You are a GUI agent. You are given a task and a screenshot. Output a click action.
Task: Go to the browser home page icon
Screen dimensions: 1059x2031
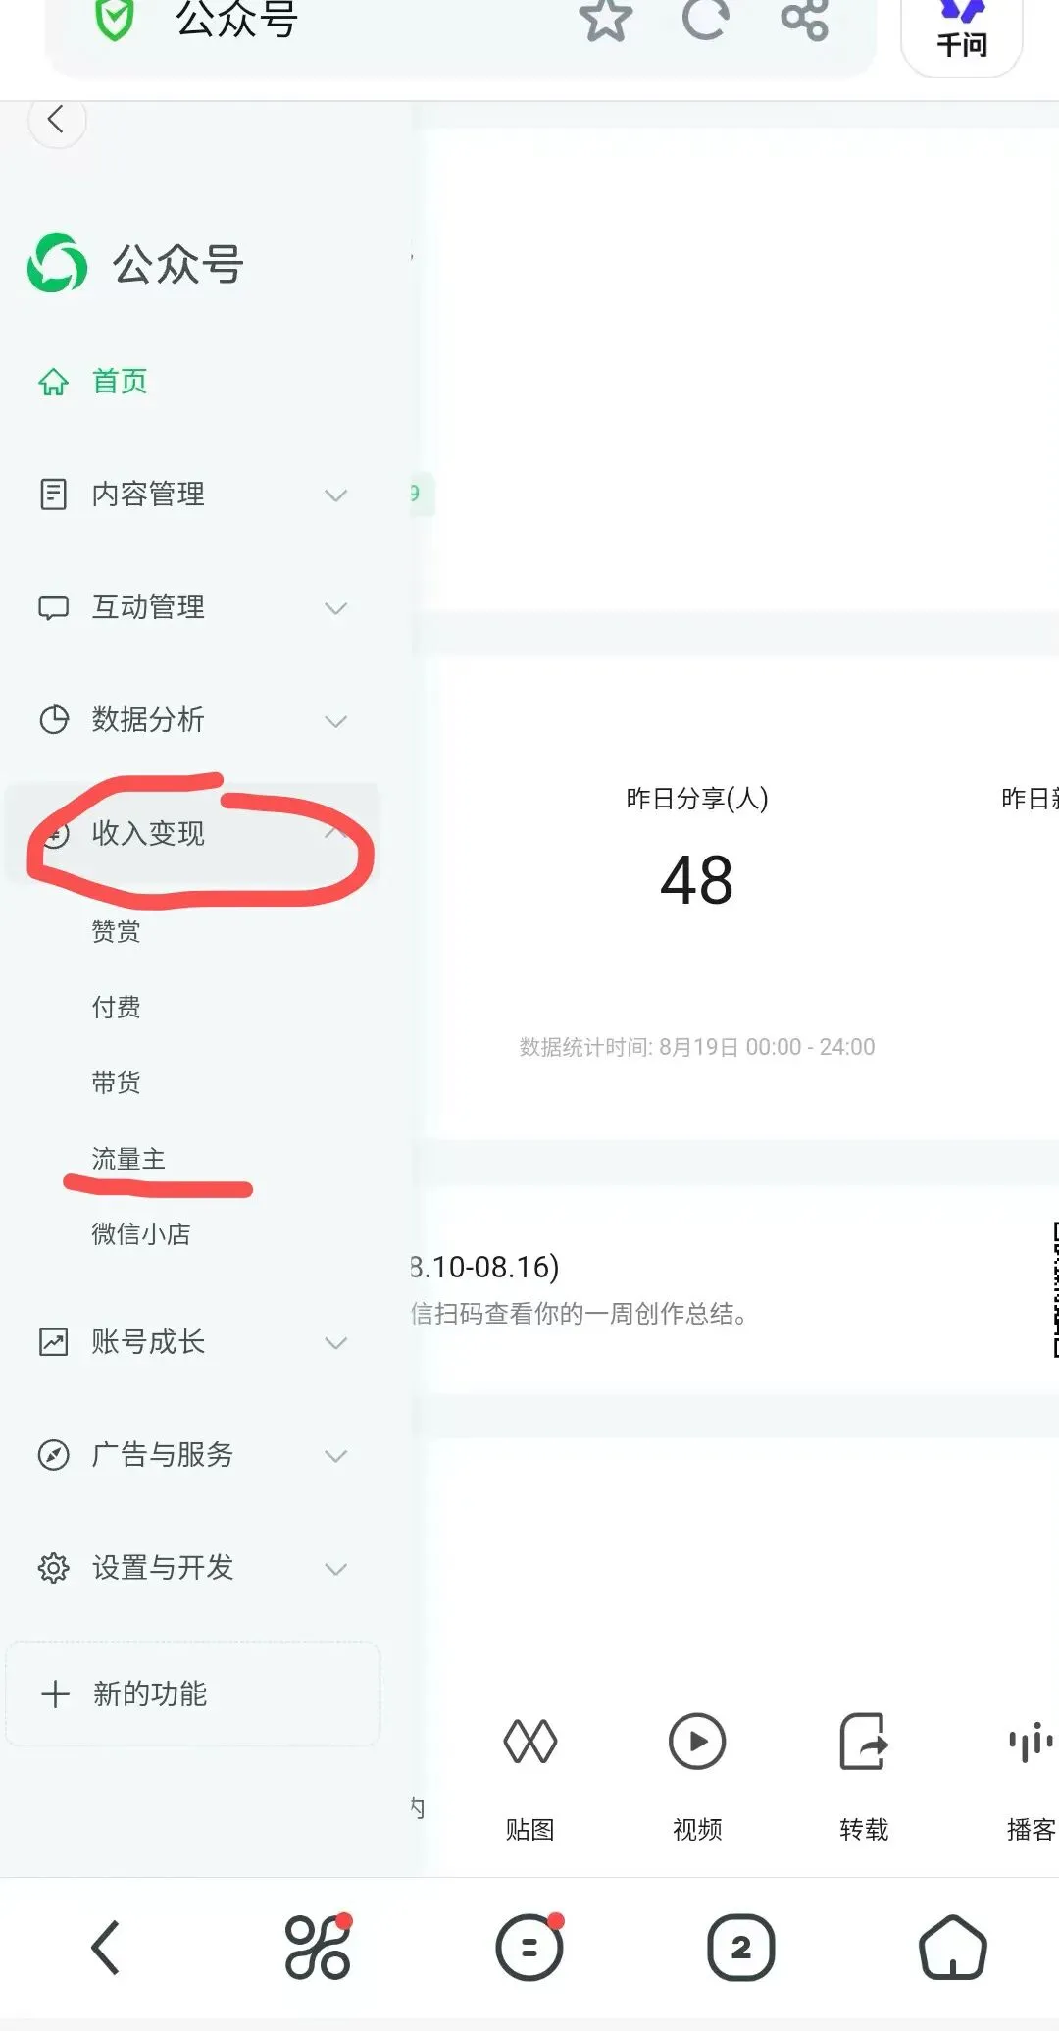[x=952, y=1947]
